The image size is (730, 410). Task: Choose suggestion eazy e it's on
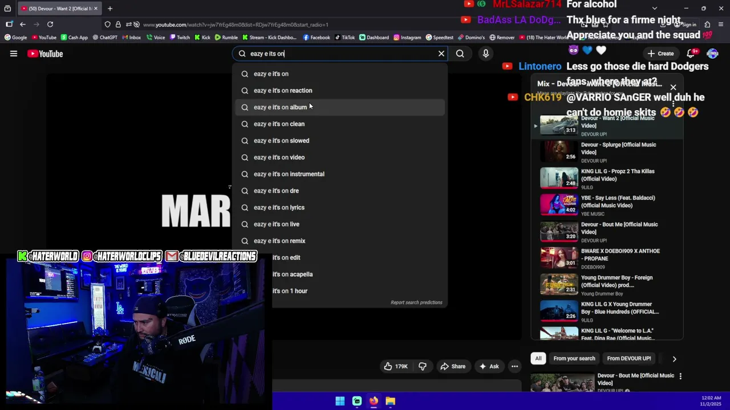click(x=340, y=74)
